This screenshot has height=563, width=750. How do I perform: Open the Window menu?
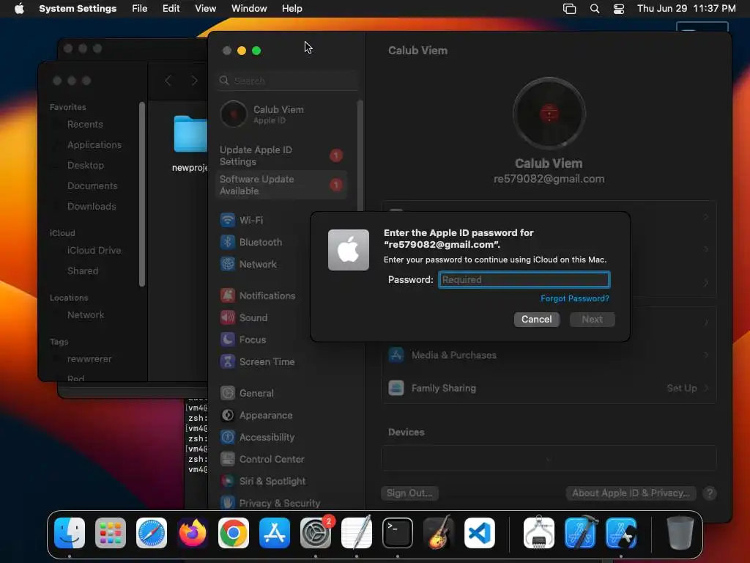click(x=249, y=9)
